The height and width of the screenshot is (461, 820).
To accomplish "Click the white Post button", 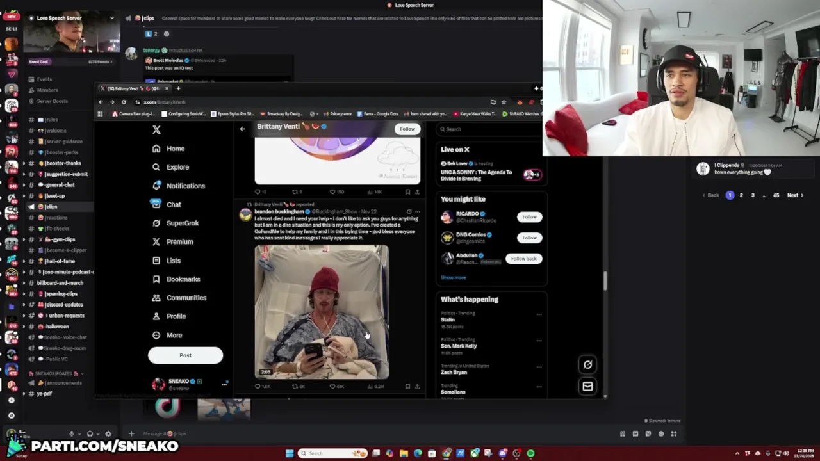I will coord(185,355).
